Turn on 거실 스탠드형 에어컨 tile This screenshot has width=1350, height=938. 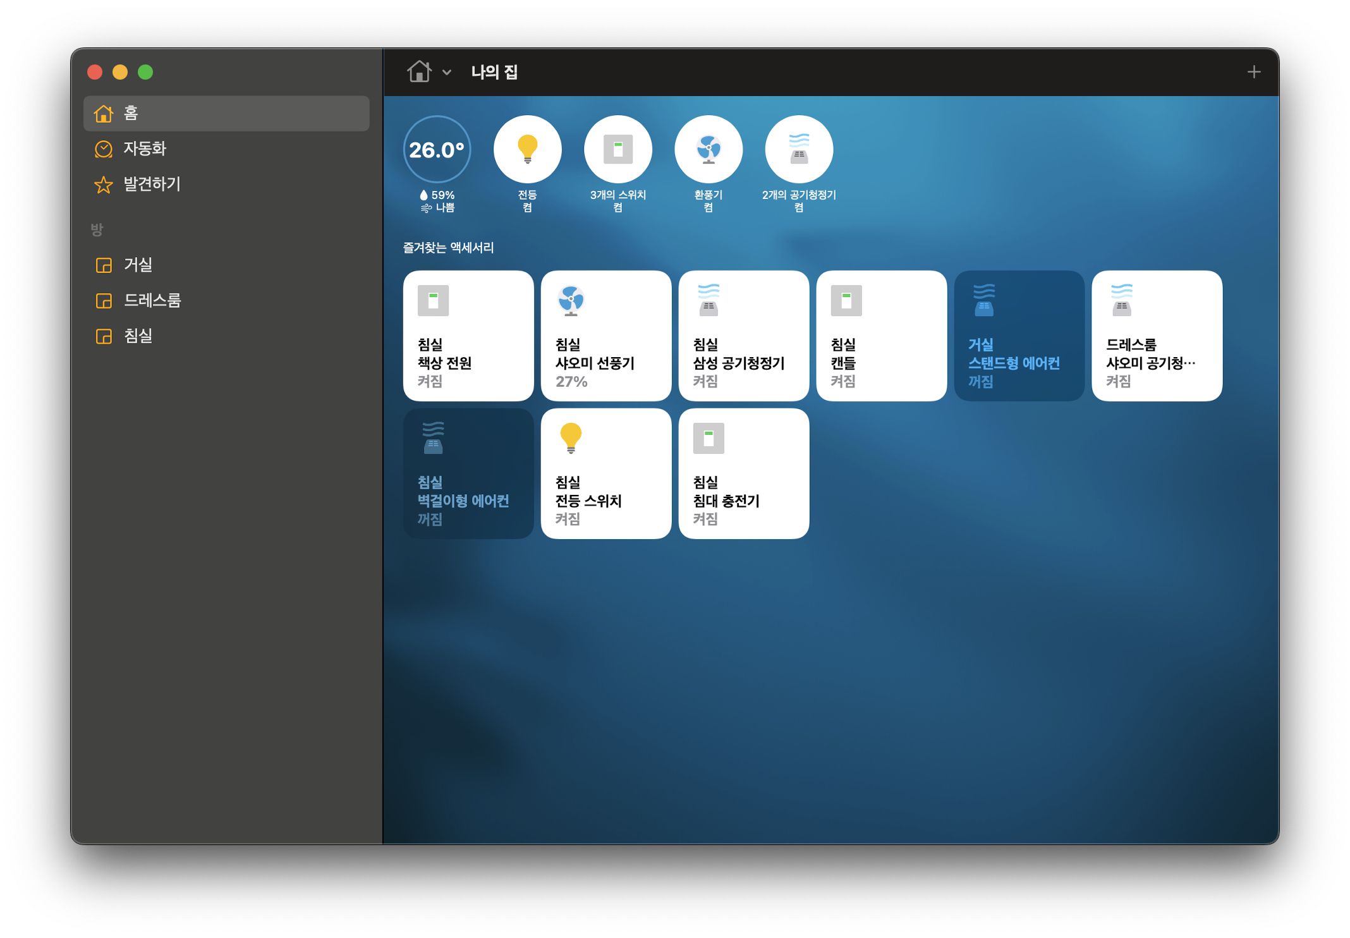(x=1019, y=336)
